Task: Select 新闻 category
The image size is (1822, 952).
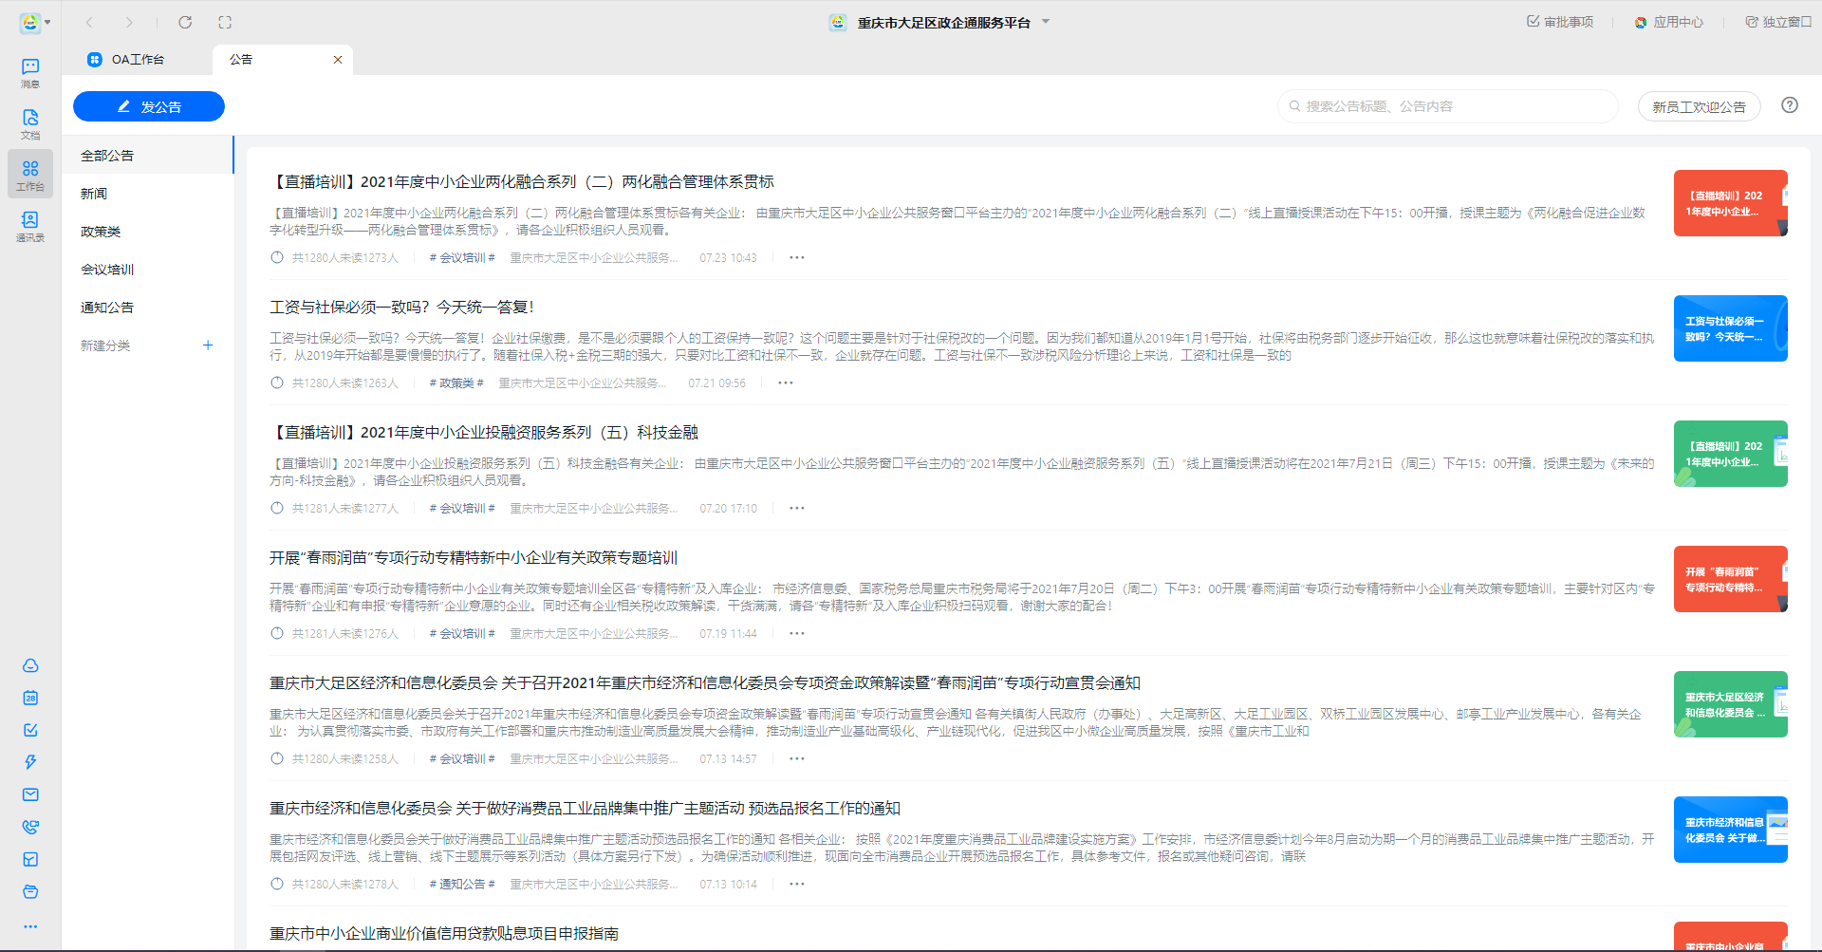Action: 148,193
